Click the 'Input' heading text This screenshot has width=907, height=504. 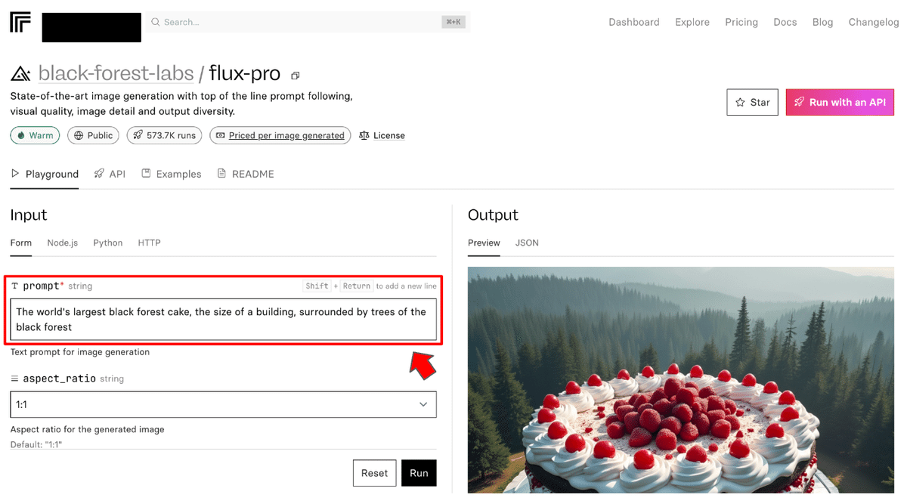click(29, 215)
